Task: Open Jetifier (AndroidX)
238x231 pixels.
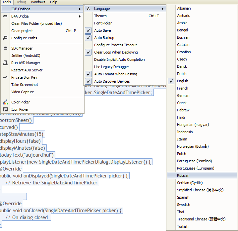Action: click(26, 56)
